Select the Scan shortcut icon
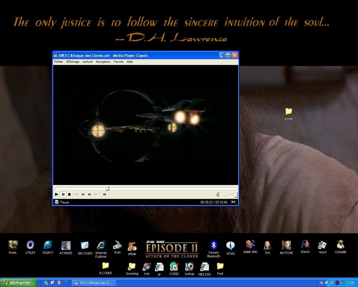The height and width of the screenshot is (287, 358). point(117,247)
